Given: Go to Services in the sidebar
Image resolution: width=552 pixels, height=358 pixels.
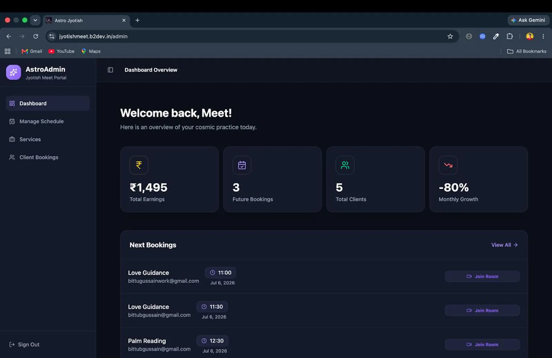Looking at the screenshot, I should [48, 139].
